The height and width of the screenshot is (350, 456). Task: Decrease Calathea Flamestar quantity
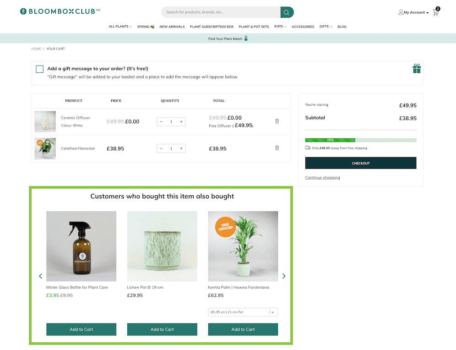pos(162,148)
